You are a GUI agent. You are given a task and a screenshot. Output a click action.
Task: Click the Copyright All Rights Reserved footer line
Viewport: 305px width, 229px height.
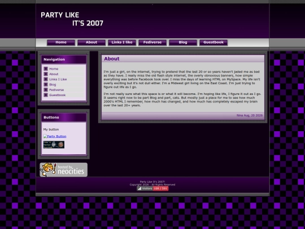click(x=152, y=184)
